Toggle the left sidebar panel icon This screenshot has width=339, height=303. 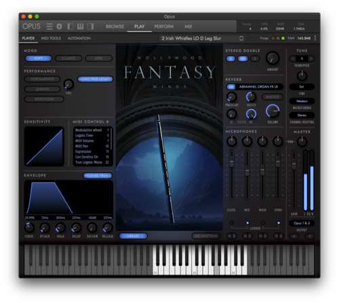pos(71,26)
